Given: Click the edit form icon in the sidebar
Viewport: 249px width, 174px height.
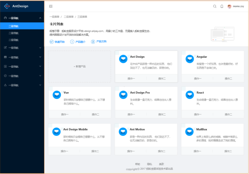Looking at the screenshot, I should coord(5,47).
